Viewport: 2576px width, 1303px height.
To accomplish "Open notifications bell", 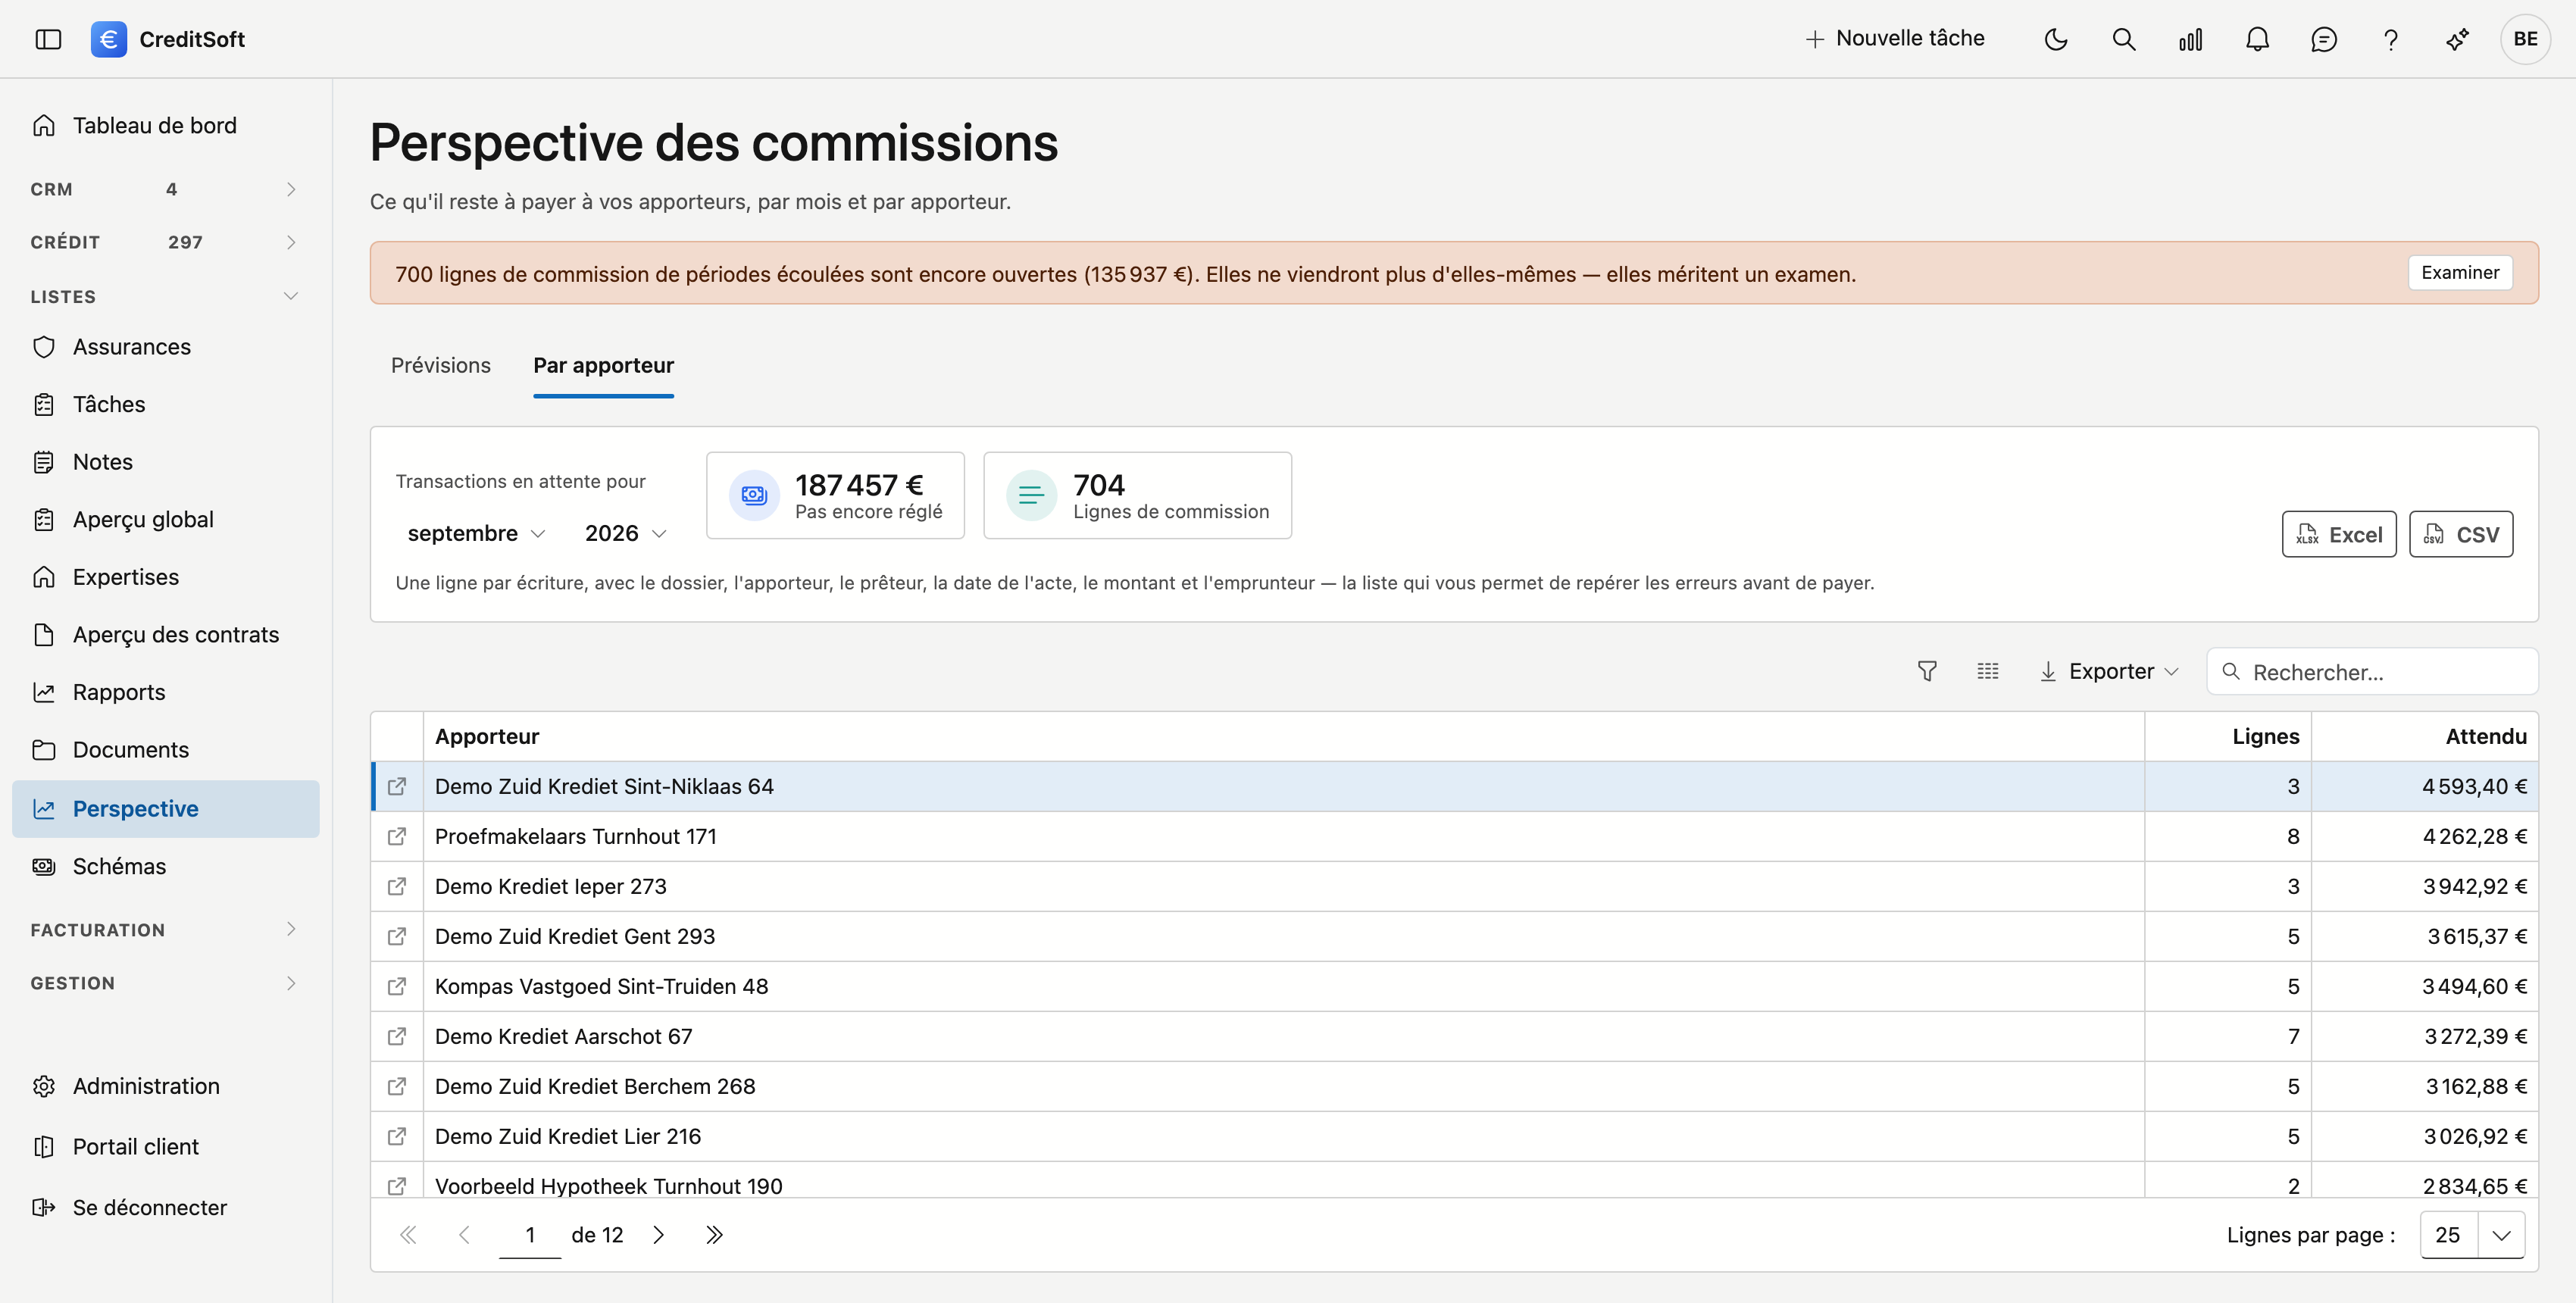I will (x=2257, y=39).
